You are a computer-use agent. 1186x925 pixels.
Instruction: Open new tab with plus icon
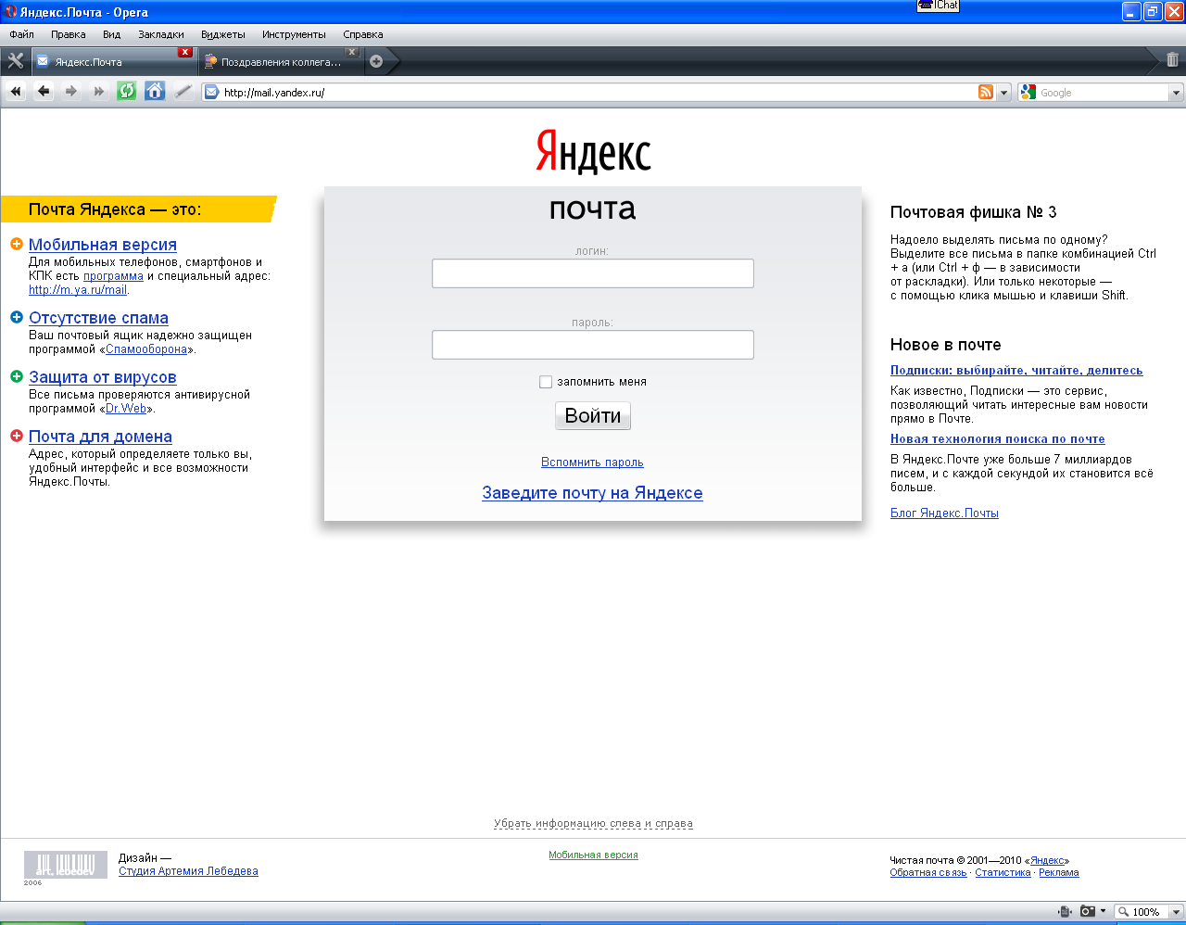(376, 62)
